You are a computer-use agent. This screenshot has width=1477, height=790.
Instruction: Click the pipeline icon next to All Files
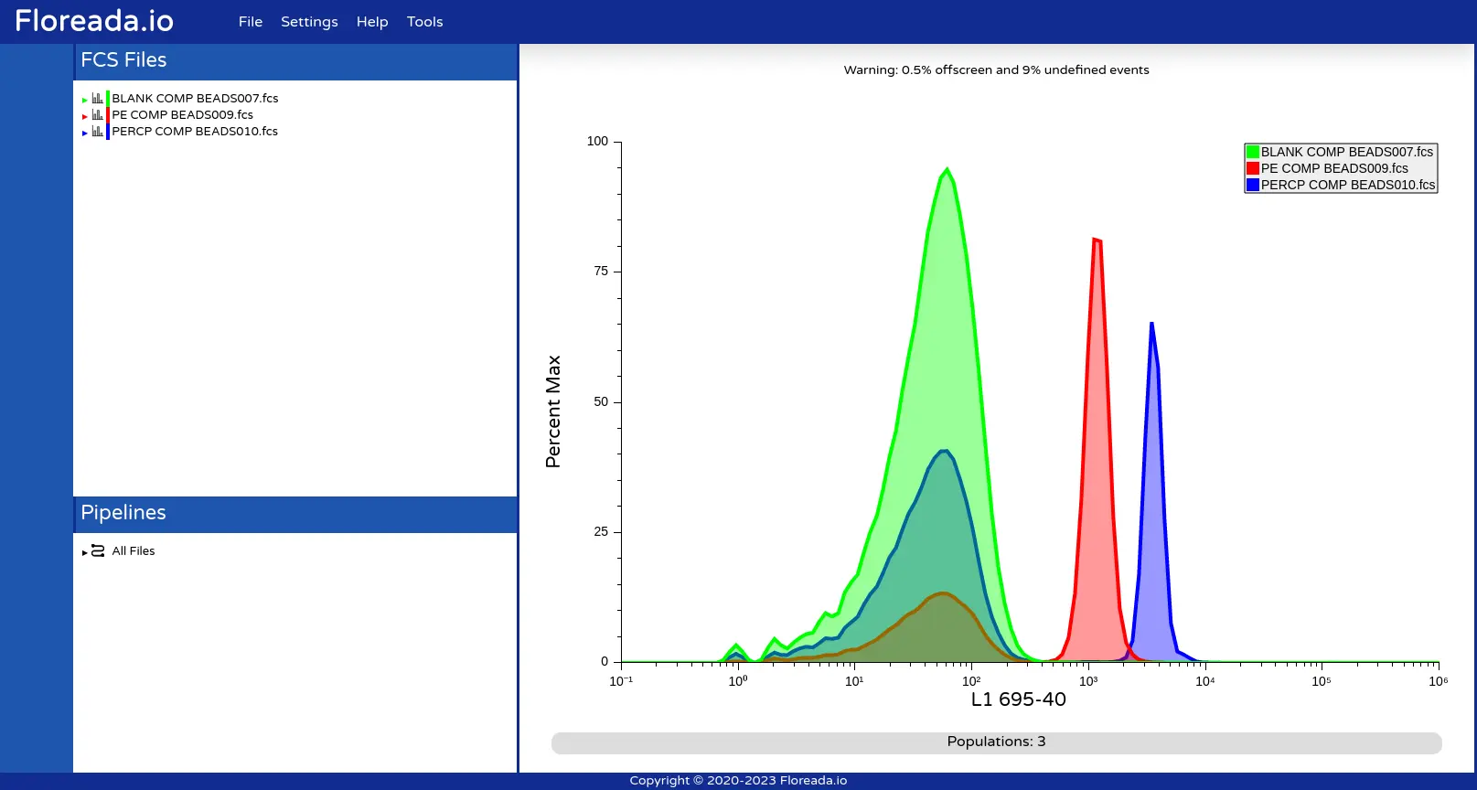(x=98, y=551)
